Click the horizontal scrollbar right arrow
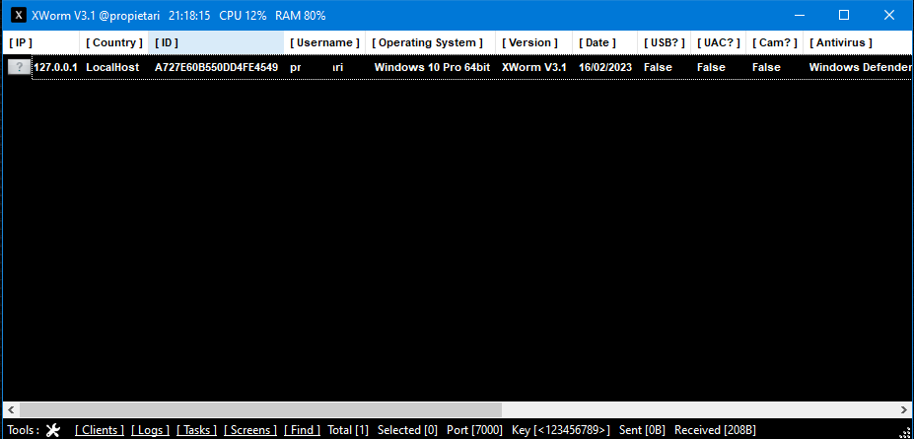This screenshot has height=439, width=914. (903, 409)
